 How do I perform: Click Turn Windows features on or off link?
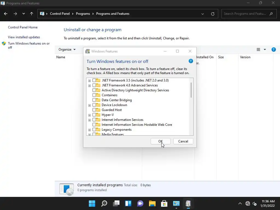pos(29,45)
